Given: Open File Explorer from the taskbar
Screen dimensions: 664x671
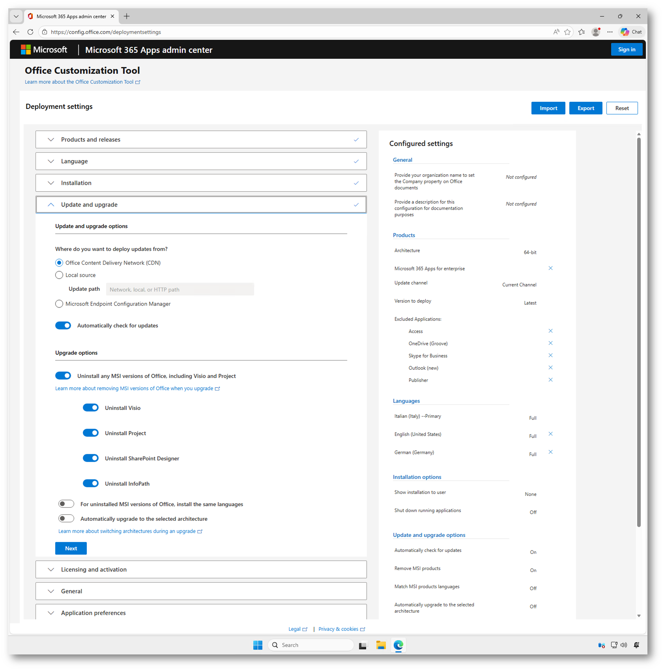Looking at the screenshot, I should tap(381, 645).
